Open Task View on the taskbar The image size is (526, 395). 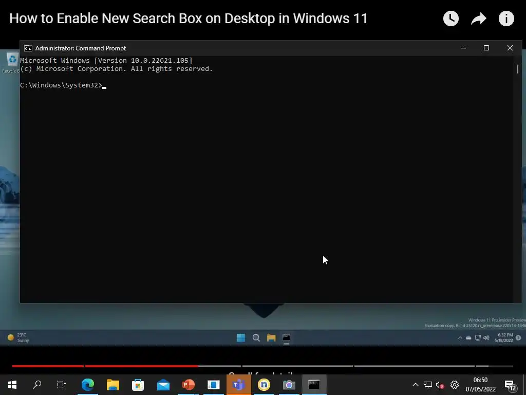coord(62,385)
